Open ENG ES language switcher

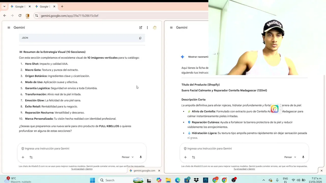pyautogui.click(x=285, y=180)
